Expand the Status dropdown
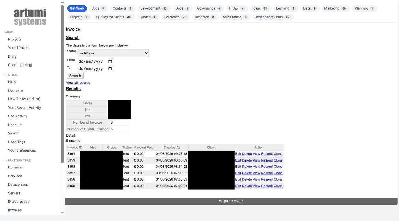 tap(113, 53)
